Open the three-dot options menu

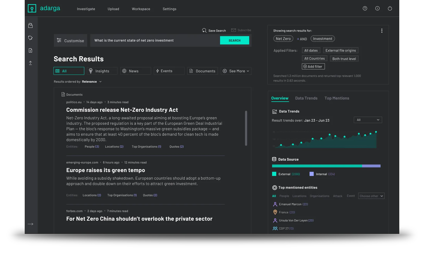coord(382,31)
